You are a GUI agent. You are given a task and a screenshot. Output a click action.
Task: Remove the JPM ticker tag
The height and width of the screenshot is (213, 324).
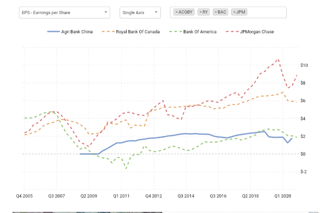click(234, 12)
